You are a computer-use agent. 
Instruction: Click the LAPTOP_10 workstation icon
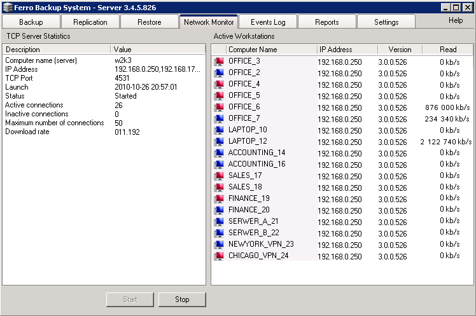(x=219, y=130)
